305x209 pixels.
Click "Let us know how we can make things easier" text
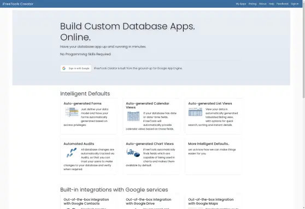point(212,152)
